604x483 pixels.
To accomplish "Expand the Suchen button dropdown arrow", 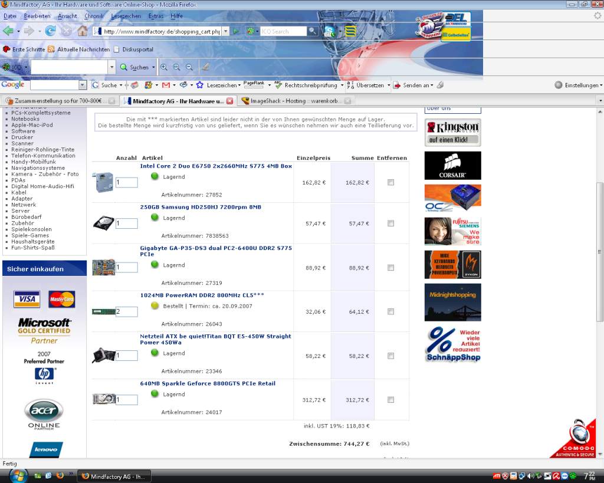I will click(153, 67).
